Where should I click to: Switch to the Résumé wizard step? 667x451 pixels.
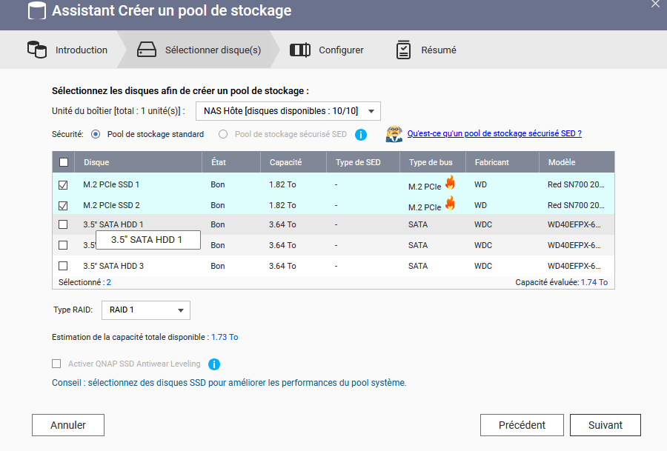point(438,50)
